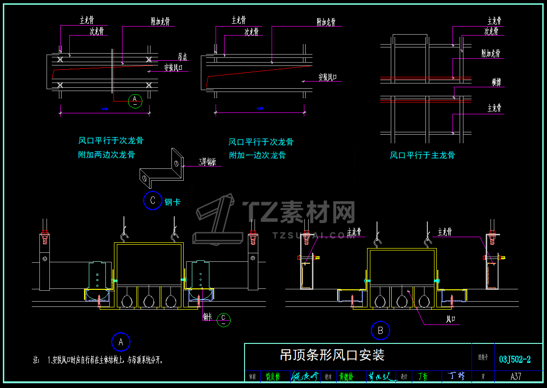Click the steel clip isometric drawing
547x388 pixels.
[161, 169]
